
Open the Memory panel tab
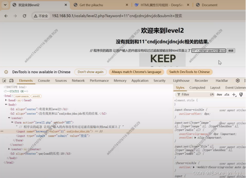coord(120,81)
